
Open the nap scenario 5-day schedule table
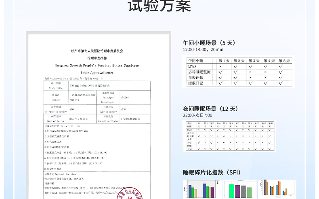coord(238,72)
